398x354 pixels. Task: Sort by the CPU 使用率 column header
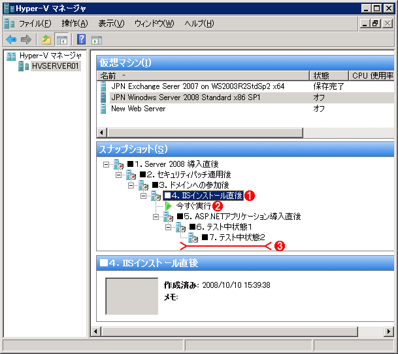372,76
